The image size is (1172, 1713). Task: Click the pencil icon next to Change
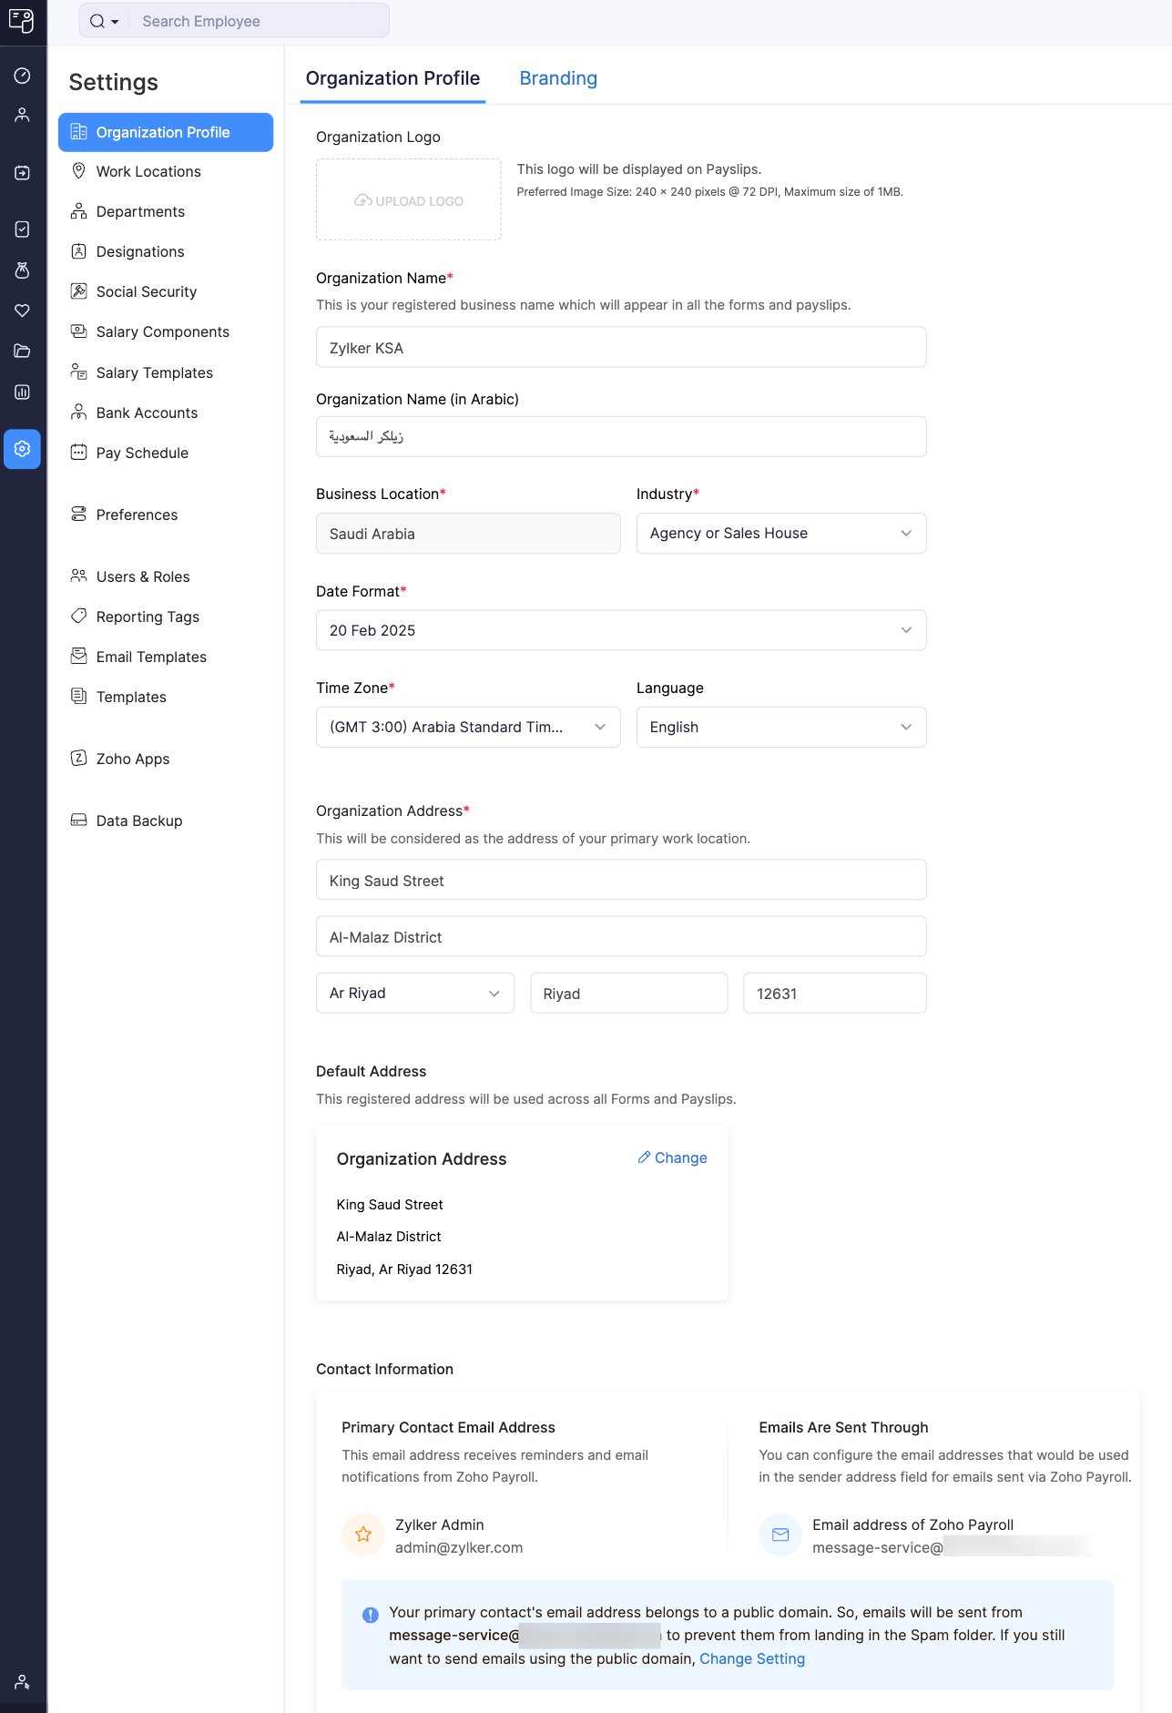click(x=644, y=1157)
